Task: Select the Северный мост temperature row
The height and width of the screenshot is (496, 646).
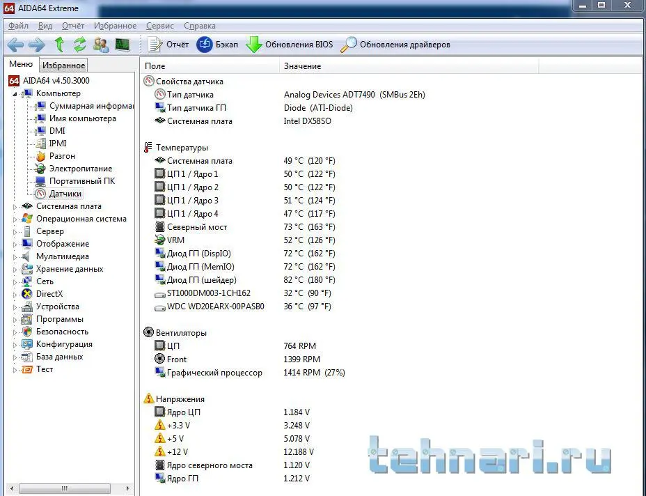Action: tap(245, 227)
